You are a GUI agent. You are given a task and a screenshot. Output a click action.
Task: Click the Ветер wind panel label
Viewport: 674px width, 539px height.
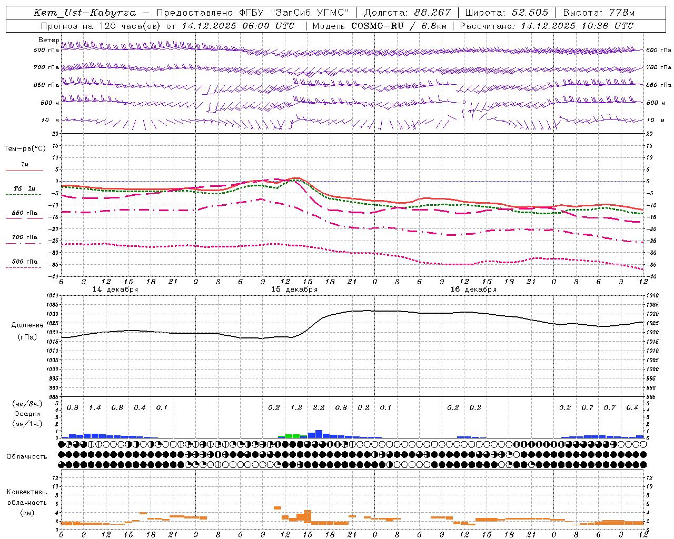[x=49, y=40]
